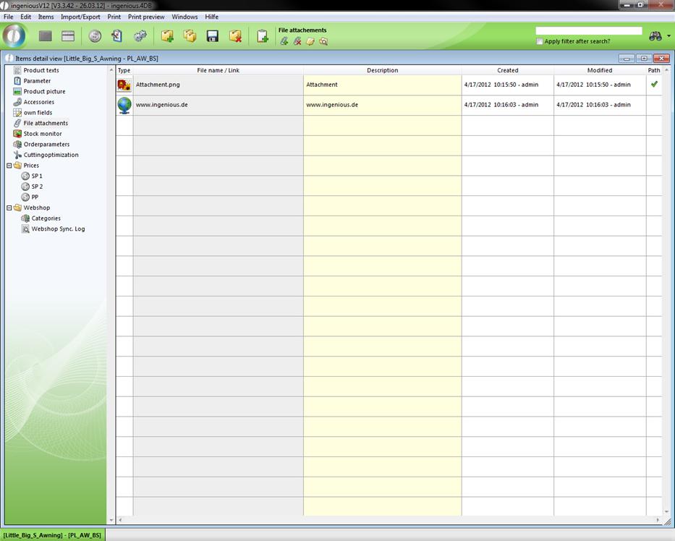Click the green checkmark in Path column
The image size is (675, 541).
pyautogui.click(x=654, y=85)
